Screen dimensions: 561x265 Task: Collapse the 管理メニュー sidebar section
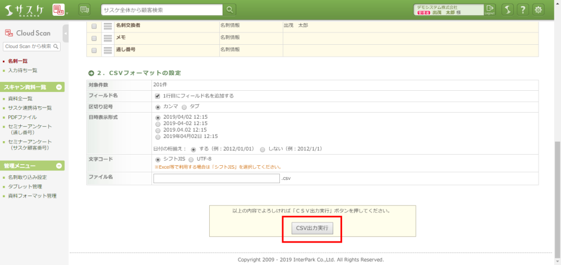pyautogui.click(x=59, y=166)
